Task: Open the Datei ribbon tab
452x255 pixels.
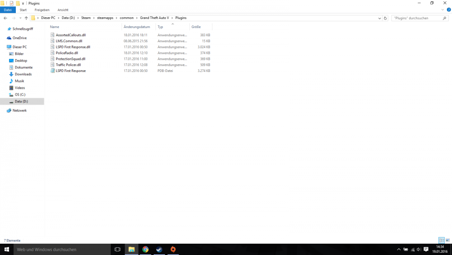Action: pyautogui.click(x=8, y=10)
